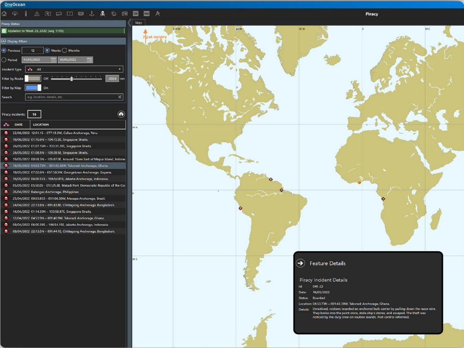Viewport: 464px width, 348px height.
Task: Open the weather cloud-sun icon
Action: 114,14
